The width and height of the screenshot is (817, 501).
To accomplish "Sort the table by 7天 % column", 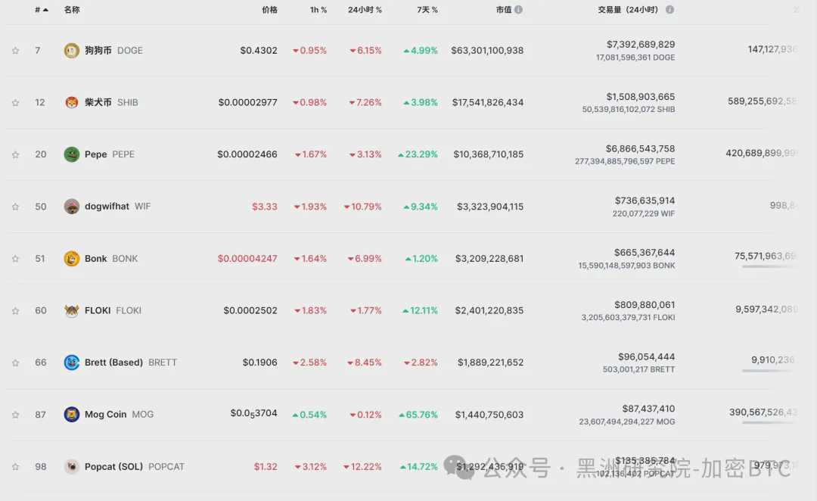I will [x=427, y=9].
